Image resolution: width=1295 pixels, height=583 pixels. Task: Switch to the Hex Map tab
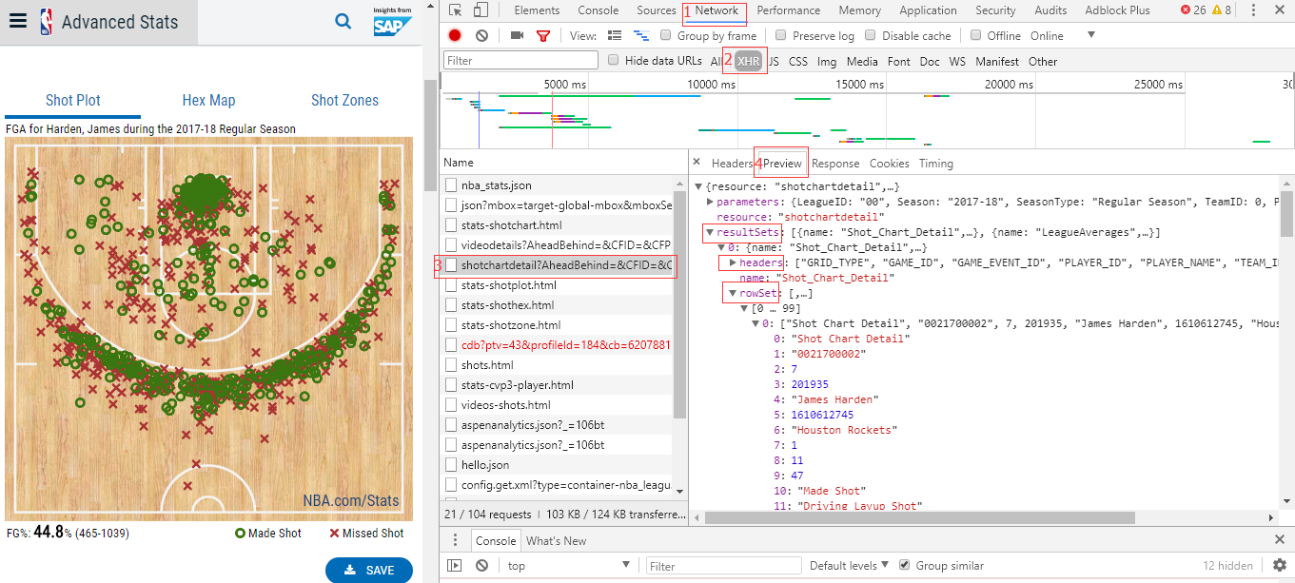(208, 100)
